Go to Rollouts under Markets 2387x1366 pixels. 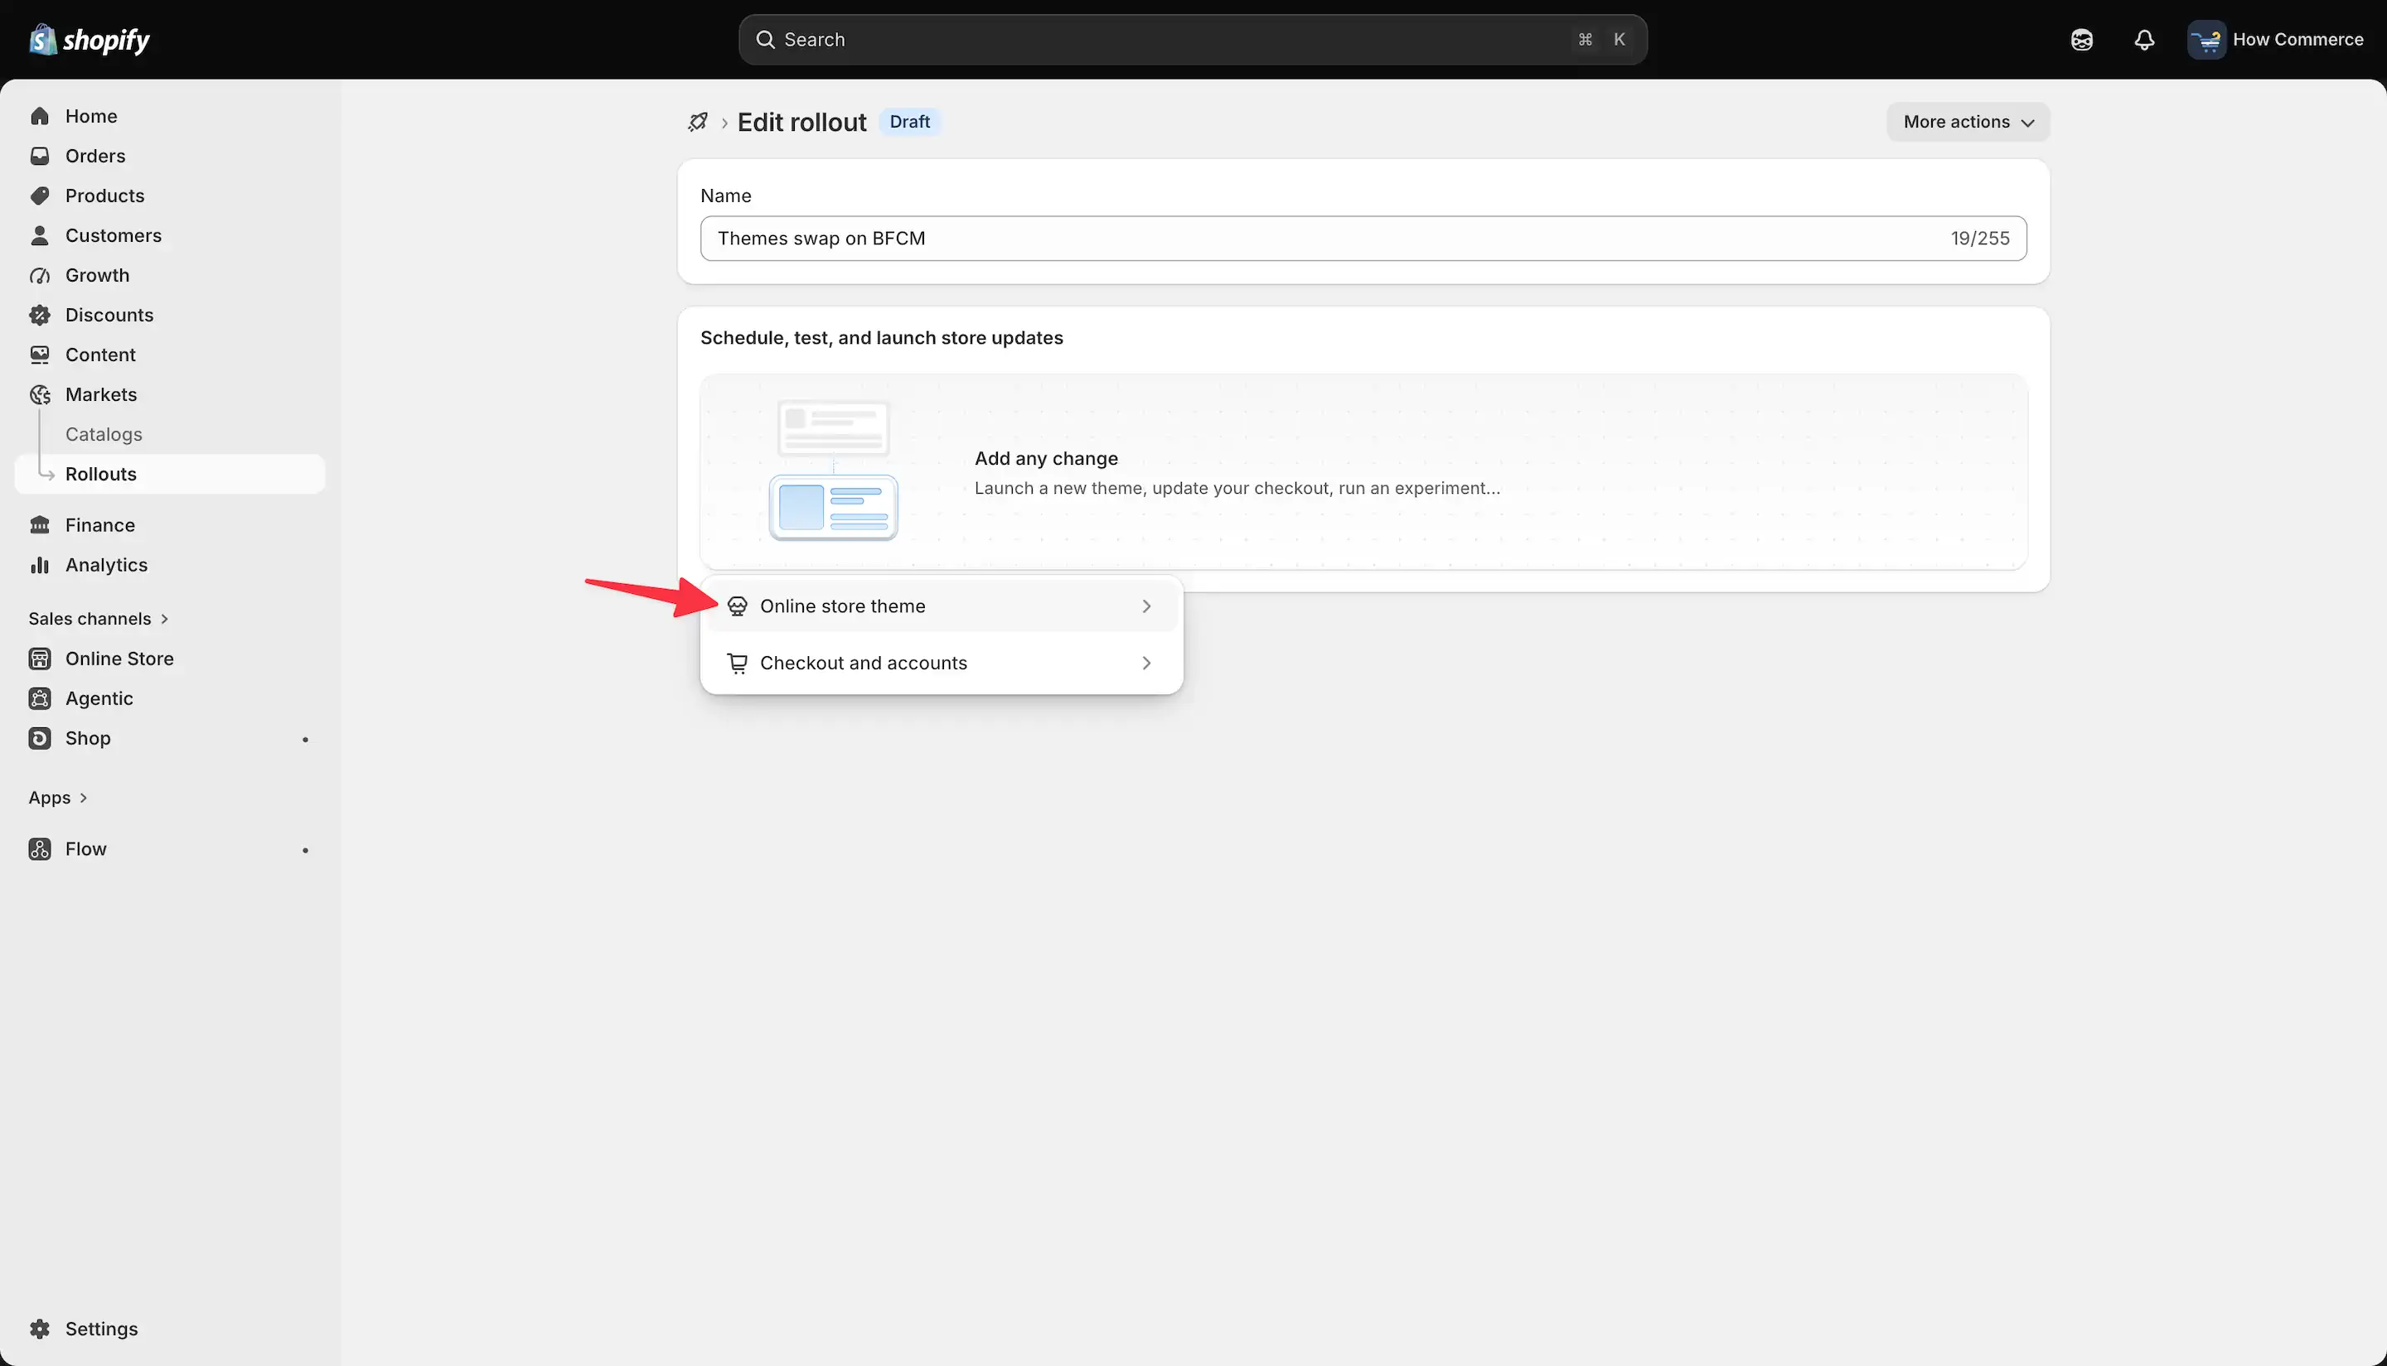(170, 474)
